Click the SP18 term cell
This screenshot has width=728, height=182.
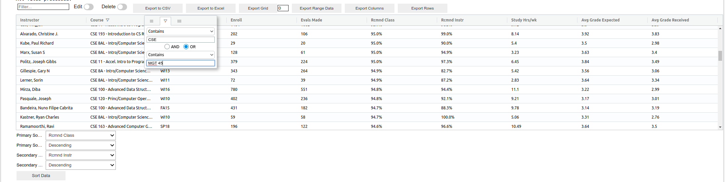[165, 127]
